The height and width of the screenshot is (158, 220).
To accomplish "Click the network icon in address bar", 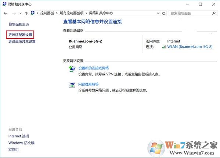I will (33, 13).
